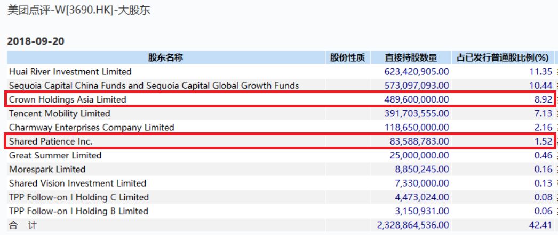Click the 8.92 percentage cell

(543, 99)
